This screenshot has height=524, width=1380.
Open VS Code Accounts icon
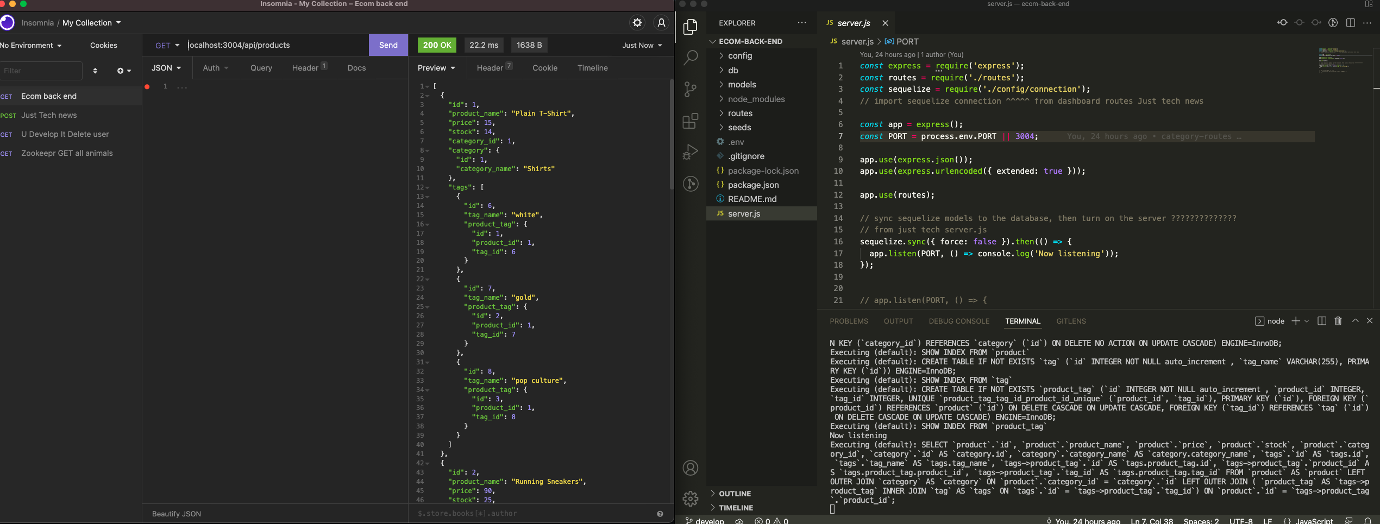(x=690, y=468)
